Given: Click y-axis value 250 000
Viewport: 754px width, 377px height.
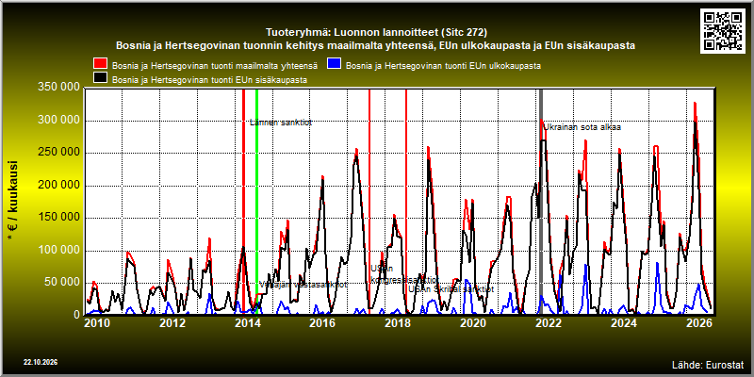Looking at the screenshot, I should point(58,153).
